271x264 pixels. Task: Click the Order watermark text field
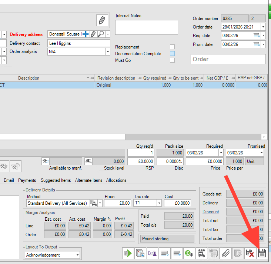(x=228, y=59)
